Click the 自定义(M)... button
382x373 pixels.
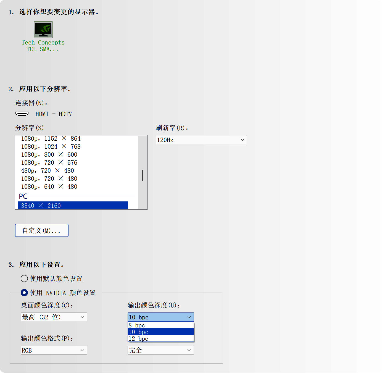click(42, 230)
